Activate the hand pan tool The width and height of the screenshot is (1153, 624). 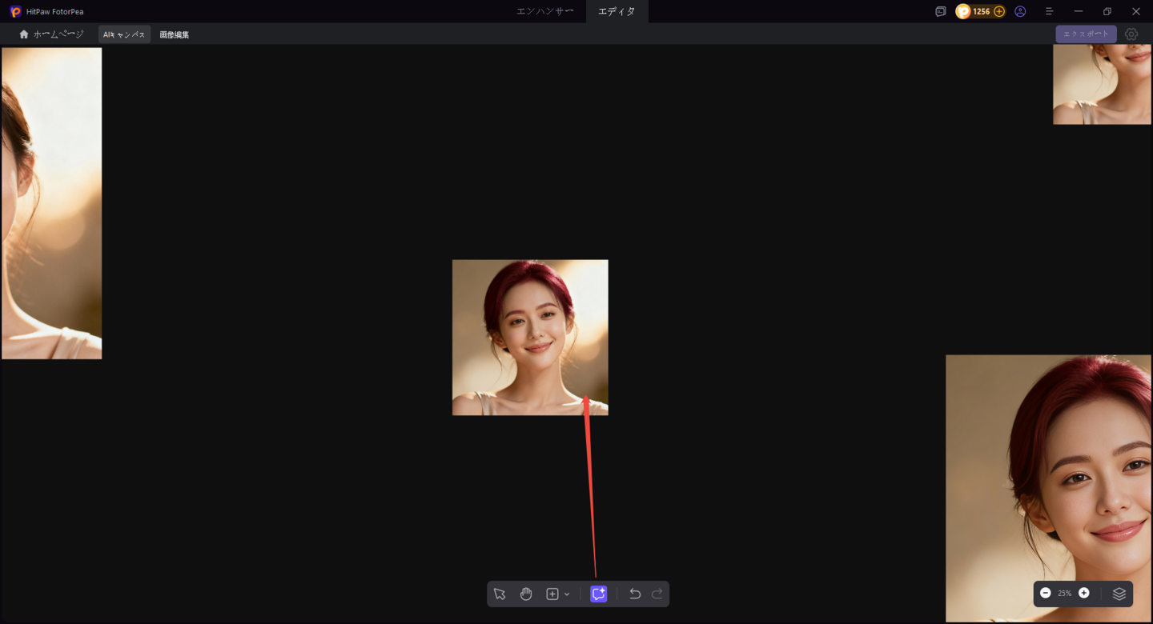coord(526,594)
